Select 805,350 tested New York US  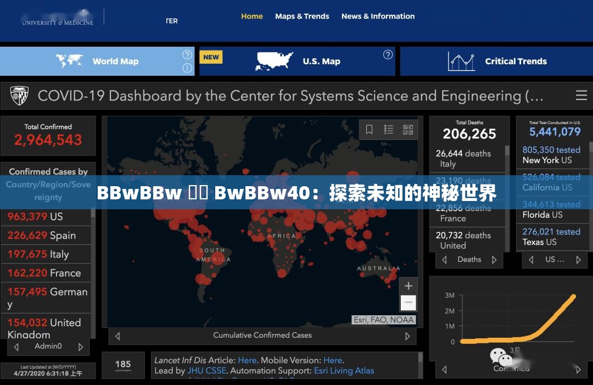click(553, 155)
